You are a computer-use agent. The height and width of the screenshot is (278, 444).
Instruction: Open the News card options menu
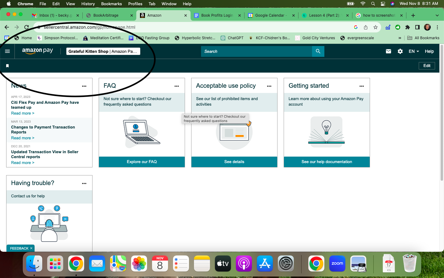coord(84,86)
